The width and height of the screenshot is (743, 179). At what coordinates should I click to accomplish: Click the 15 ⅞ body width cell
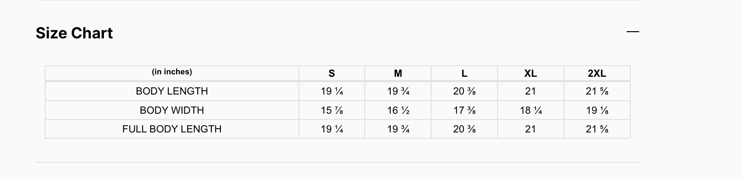(332, 110)
